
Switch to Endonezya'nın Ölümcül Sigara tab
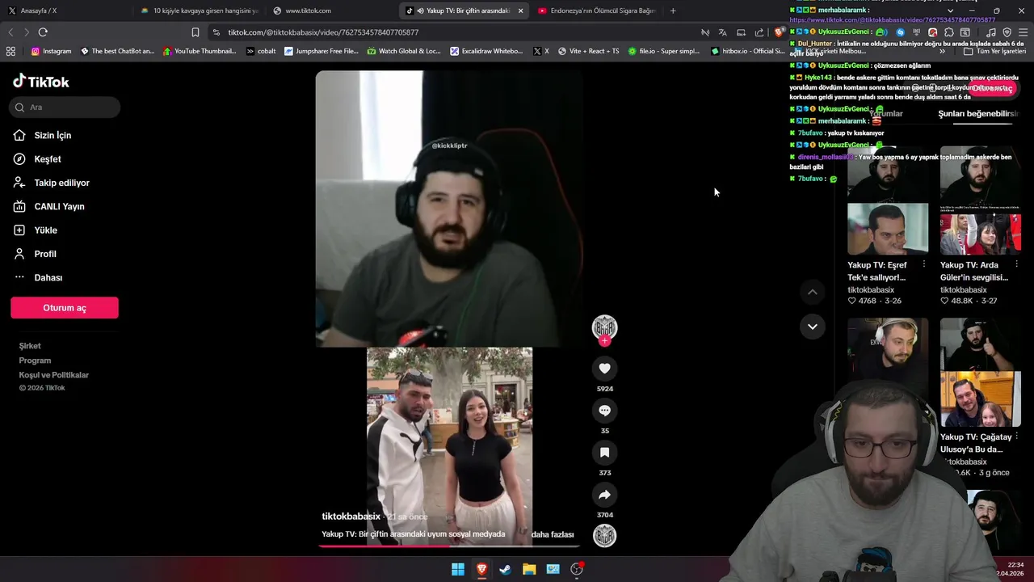tap(596, 11)
